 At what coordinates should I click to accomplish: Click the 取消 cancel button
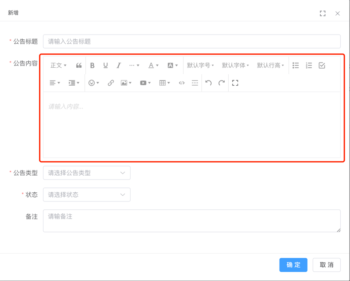click(326, 265)
